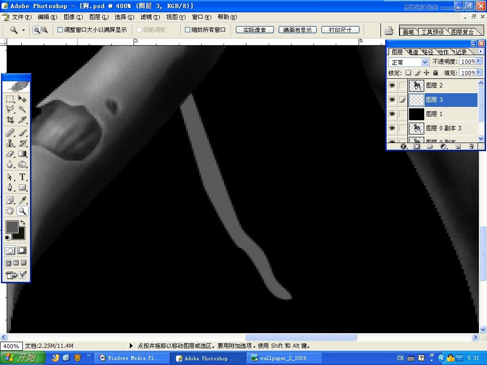Choose the Eraser tool
This screenshot has width=487, height=365.
click(x=10, y=154)
